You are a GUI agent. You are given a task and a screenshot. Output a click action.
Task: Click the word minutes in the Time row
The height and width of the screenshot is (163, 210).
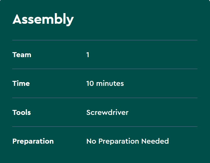(x=110, y=83)
